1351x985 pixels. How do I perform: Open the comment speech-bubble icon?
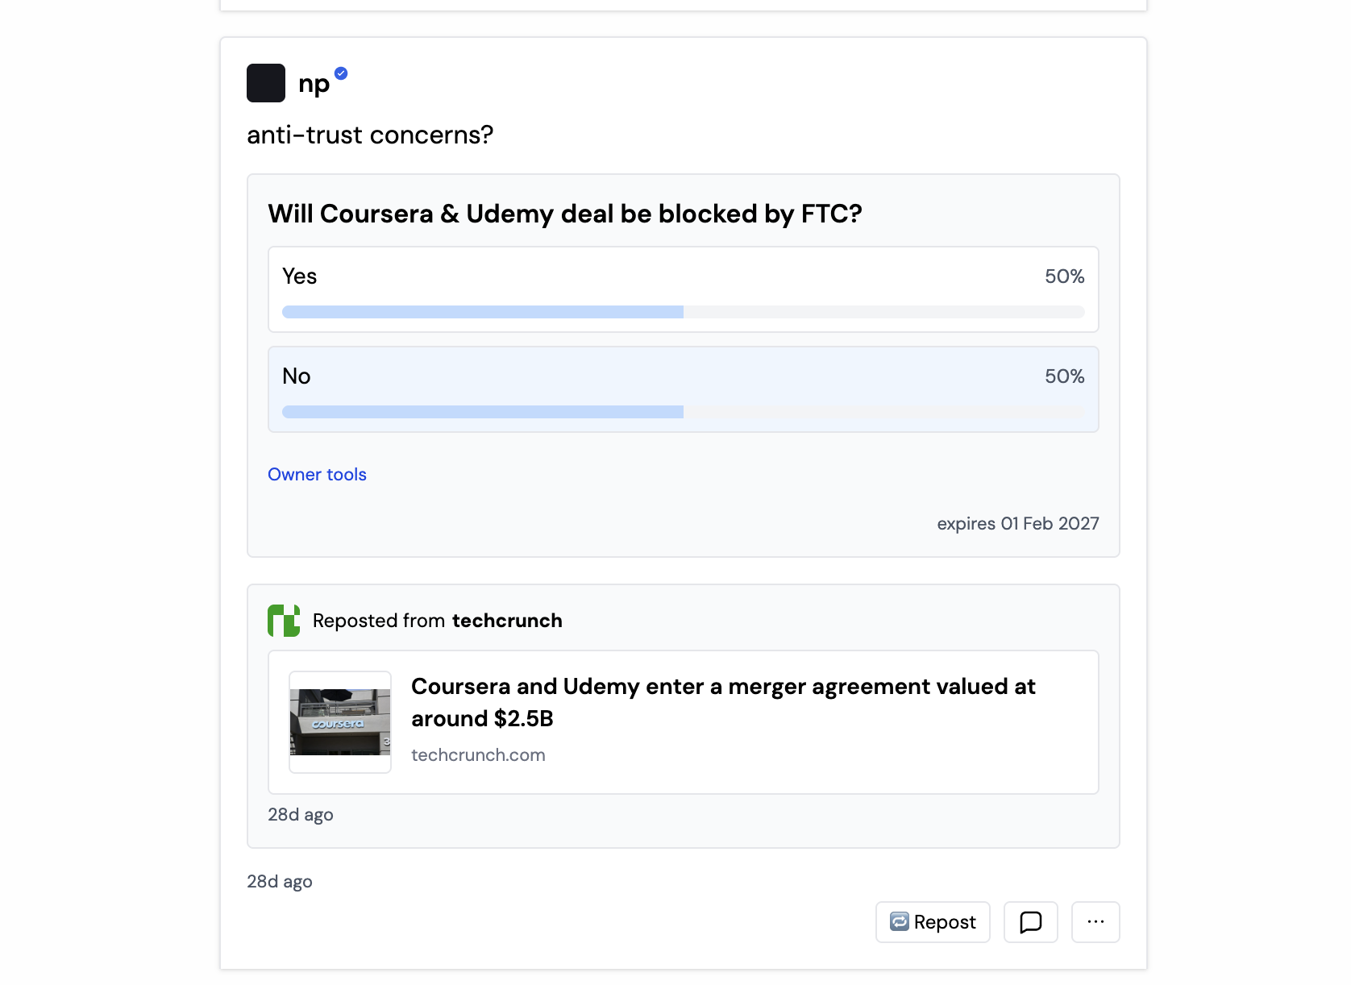(x=1030, y=921)
